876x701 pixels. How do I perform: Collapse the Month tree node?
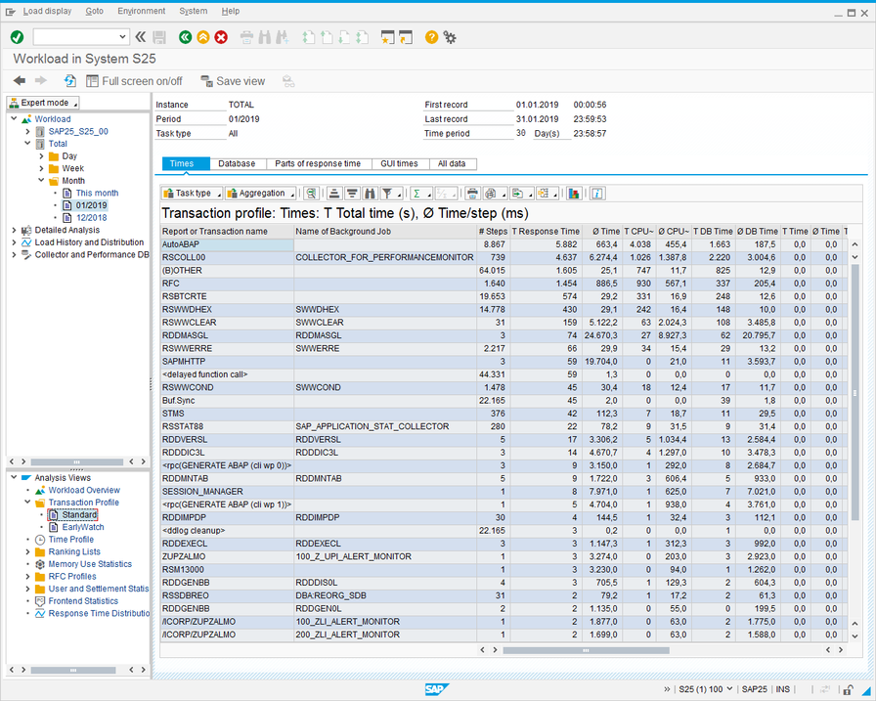[41, 180]
